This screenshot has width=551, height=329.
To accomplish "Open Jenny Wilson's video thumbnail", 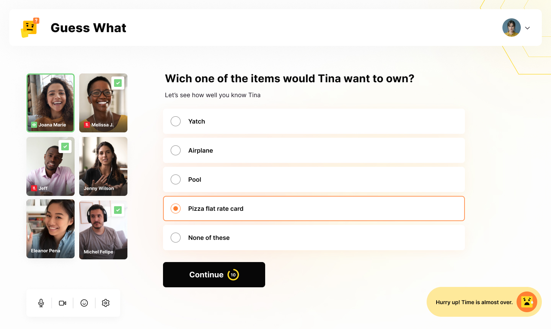I will pos(103,166).
